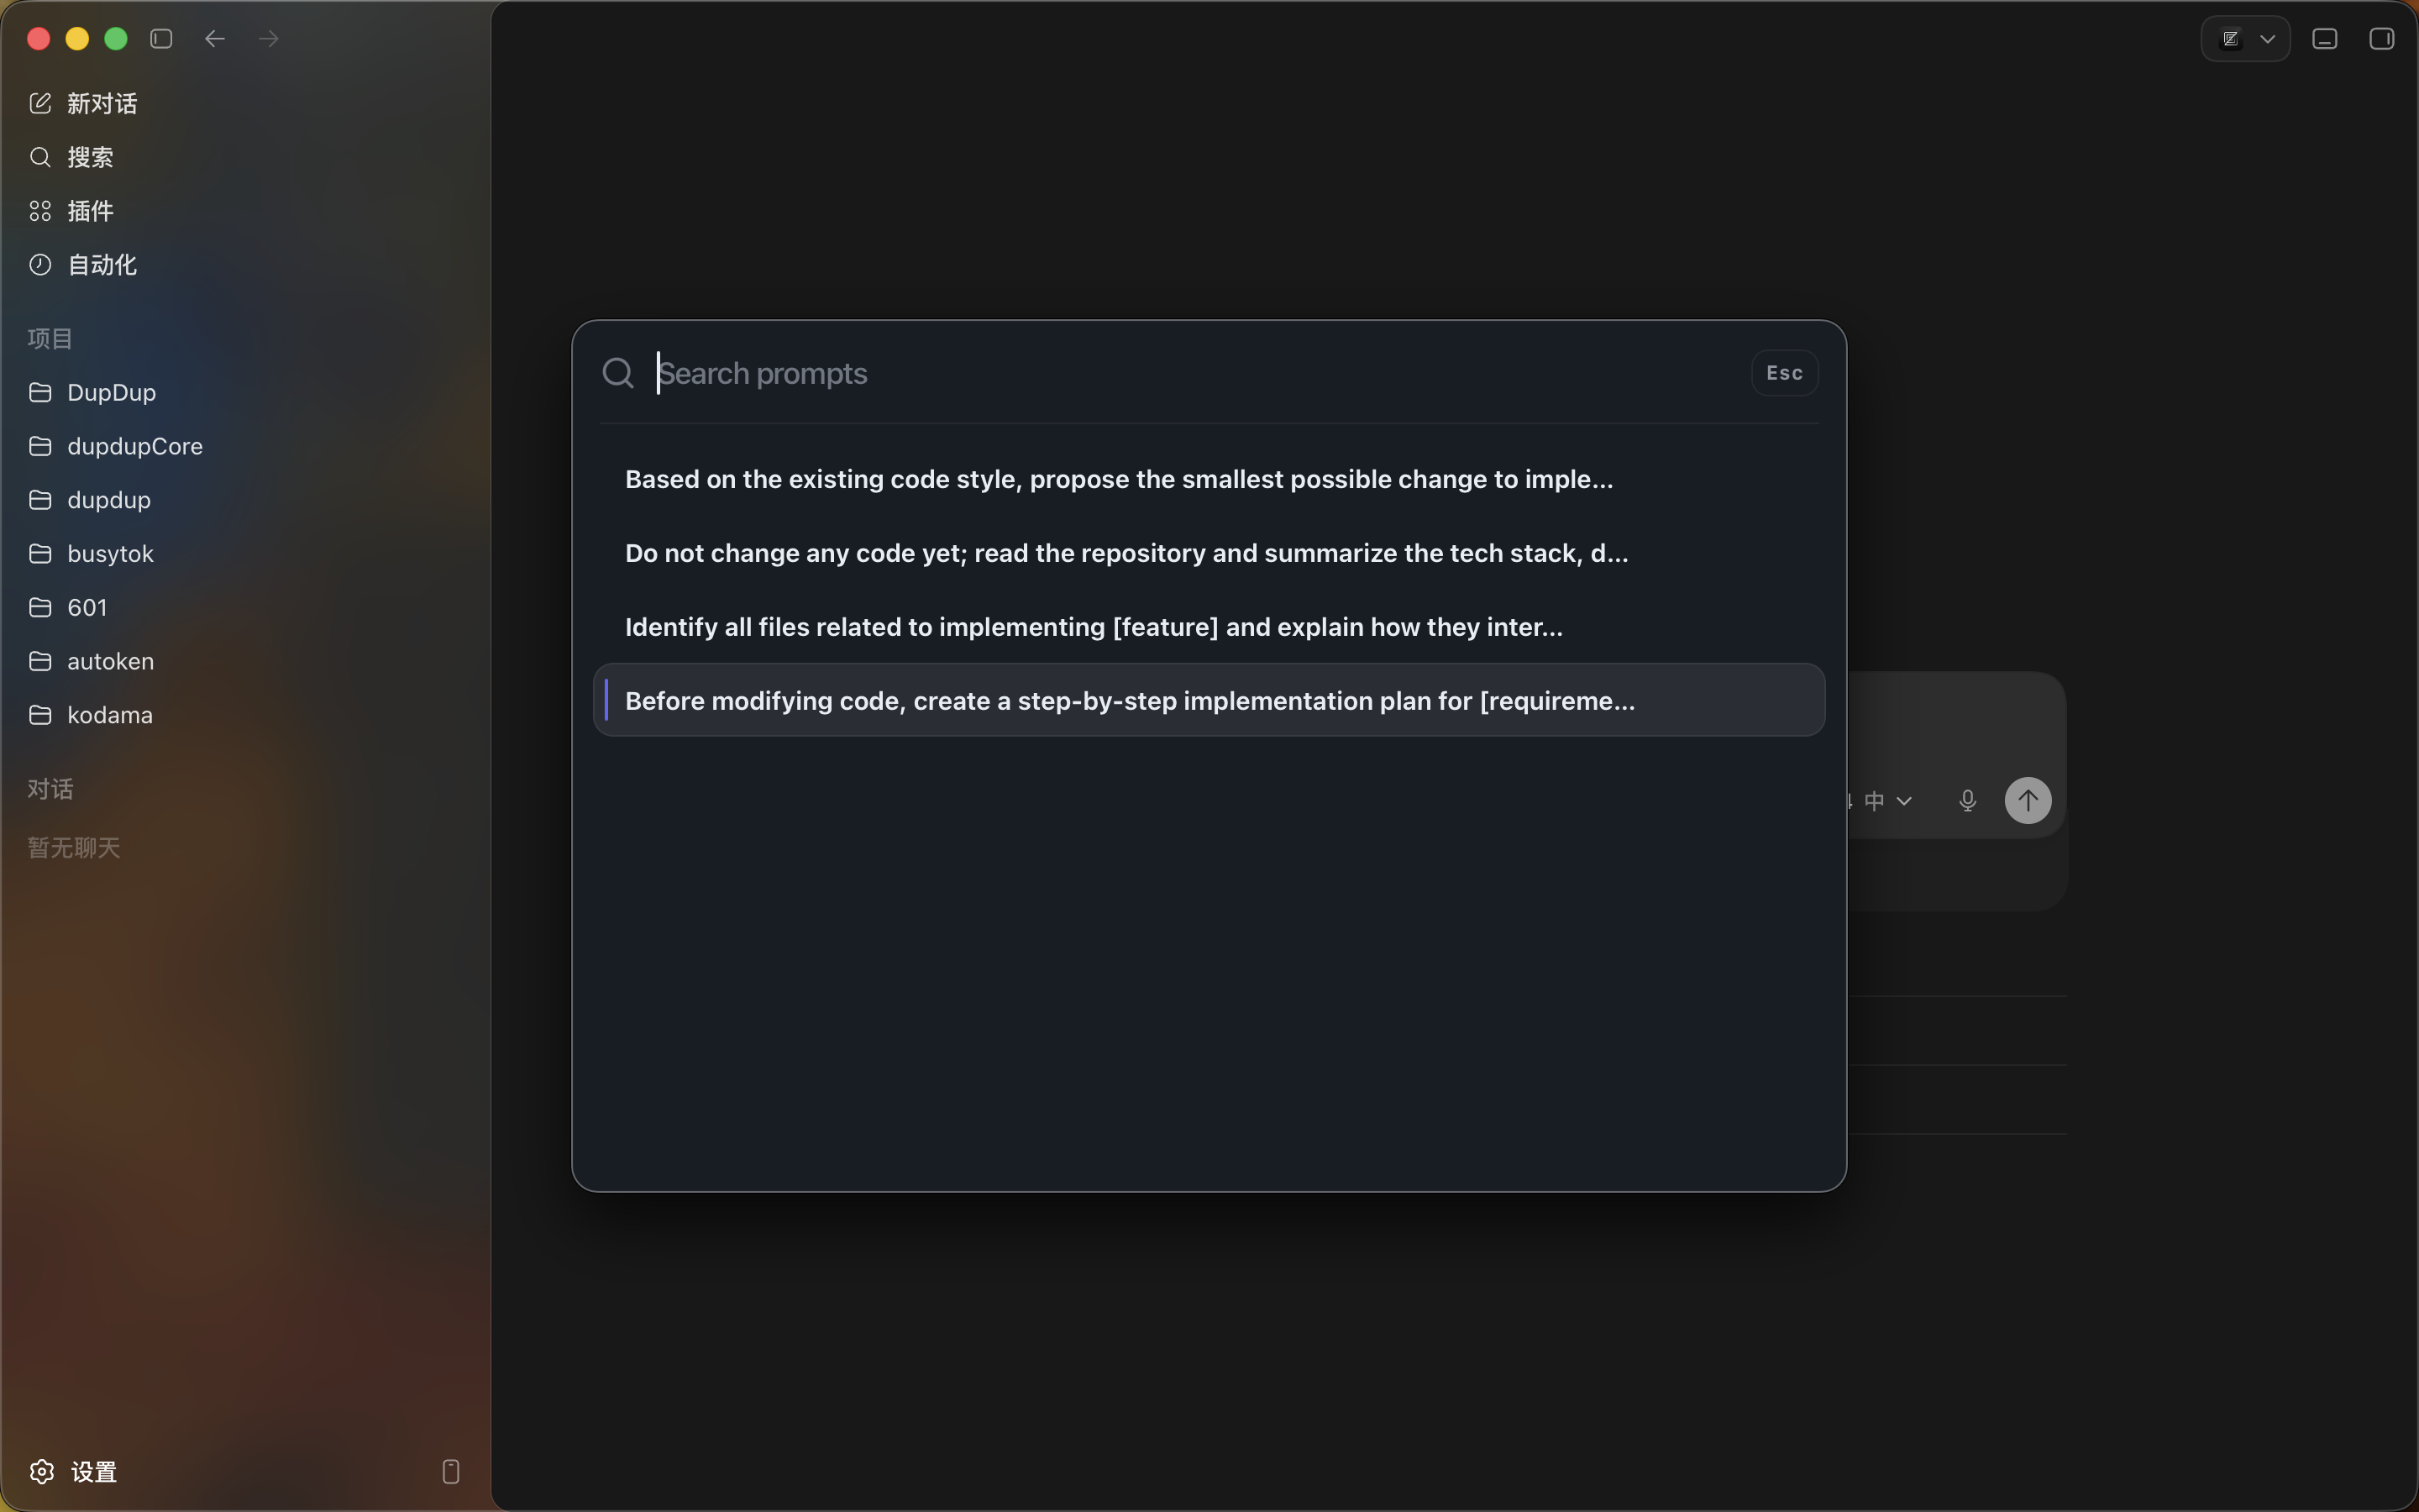Choose prompt "Identify all files related to implementing"
The width and height of the screenshot is (2419, 1512).
point(1209,627)
